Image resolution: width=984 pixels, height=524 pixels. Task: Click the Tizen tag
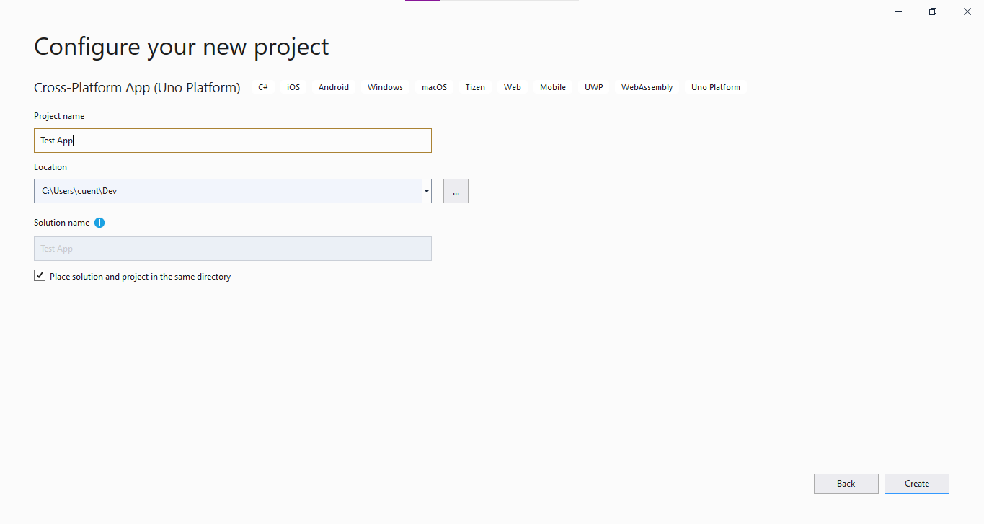click(x=475, y=87)
